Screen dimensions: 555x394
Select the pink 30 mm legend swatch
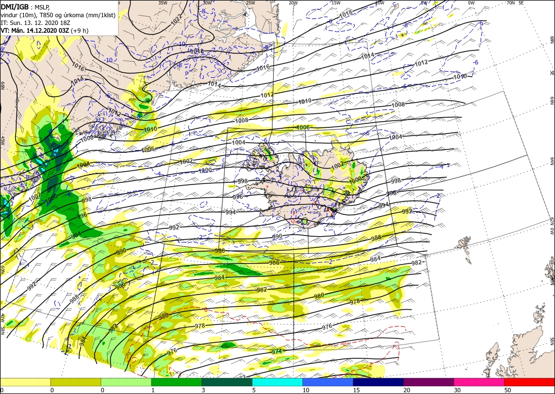click(x=480, y=382)
